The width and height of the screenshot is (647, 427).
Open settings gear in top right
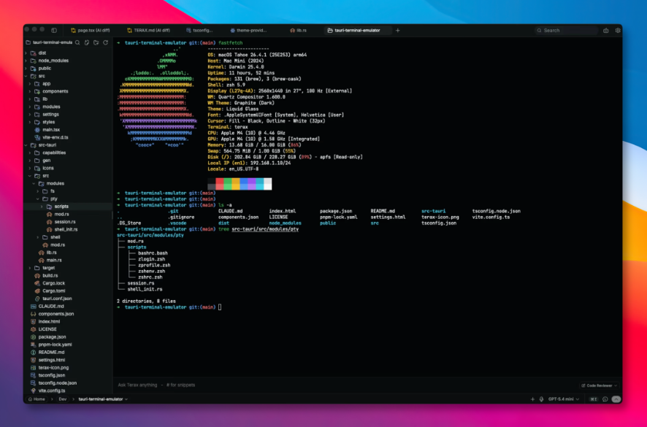click(x=618, y=30)
